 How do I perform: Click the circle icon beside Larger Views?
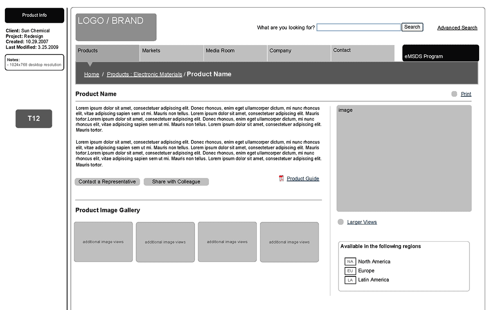click(x=340, y=222)
